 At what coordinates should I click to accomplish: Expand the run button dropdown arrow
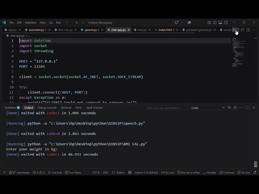[x=238, y=30]
